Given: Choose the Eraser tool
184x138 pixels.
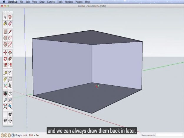Looking at the screenshot, I should 10,23.
